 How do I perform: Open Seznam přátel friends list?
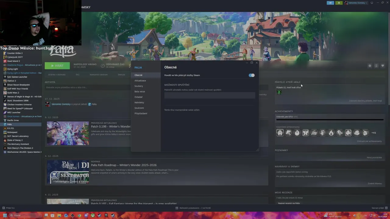tap(379, 208)
